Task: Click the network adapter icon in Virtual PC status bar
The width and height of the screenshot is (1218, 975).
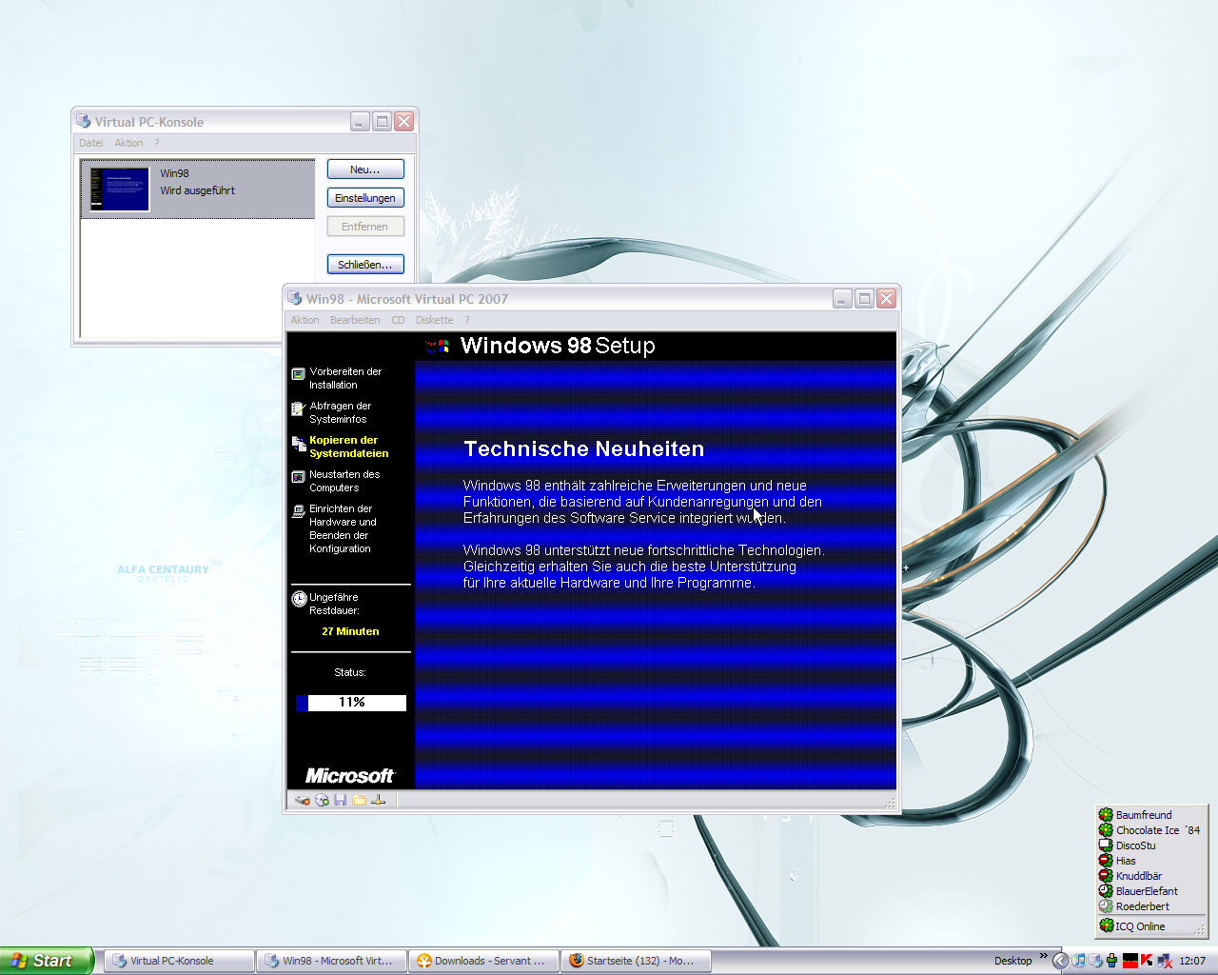Action: pyautogui.click(x=379, y=801)
